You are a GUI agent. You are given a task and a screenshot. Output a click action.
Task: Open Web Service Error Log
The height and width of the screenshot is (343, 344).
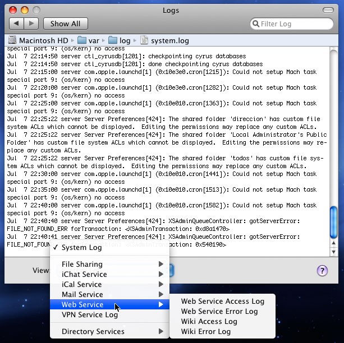[222, 312]
